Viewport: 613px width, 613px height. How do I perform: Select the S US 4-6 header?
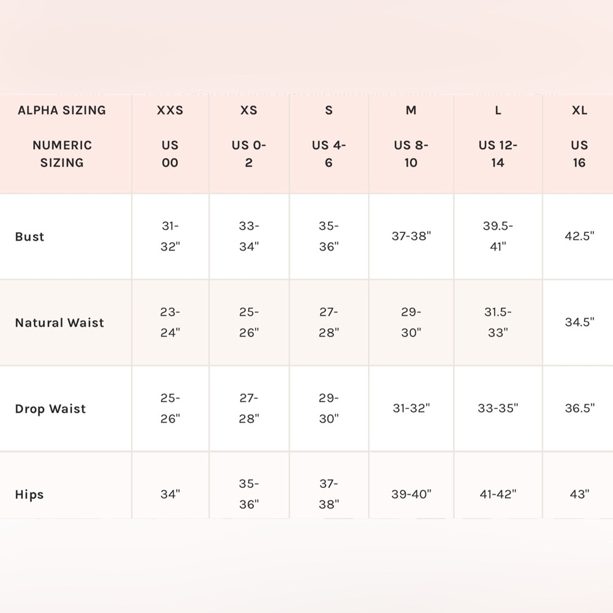pyautogui.click(x=329, y=144)
